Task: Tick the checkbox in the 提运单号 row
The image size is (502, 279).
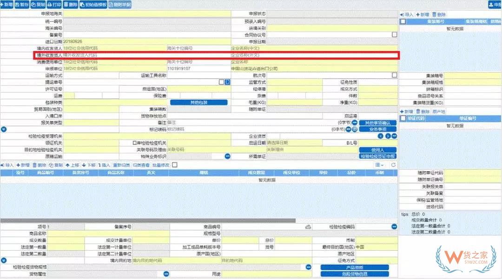Action: click(x=221, y=82)
